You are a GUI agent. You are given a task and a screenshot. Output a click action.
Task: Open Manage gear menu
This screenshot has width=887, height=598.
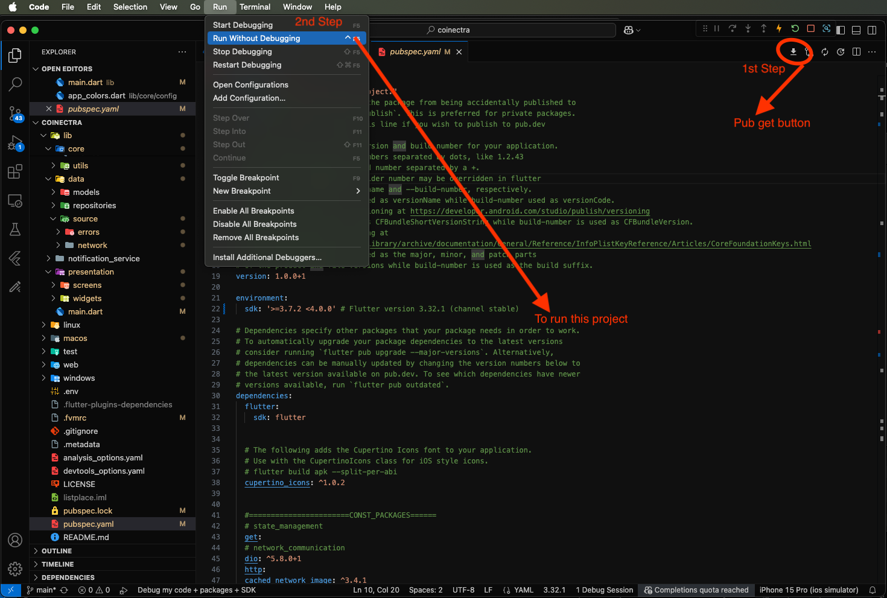(x=15, y=568)
